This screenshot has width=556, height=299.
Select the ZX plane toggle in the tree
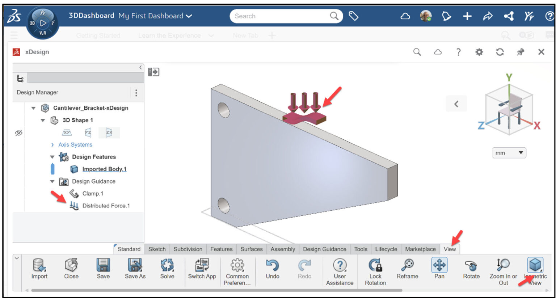(x=109, y=132)
